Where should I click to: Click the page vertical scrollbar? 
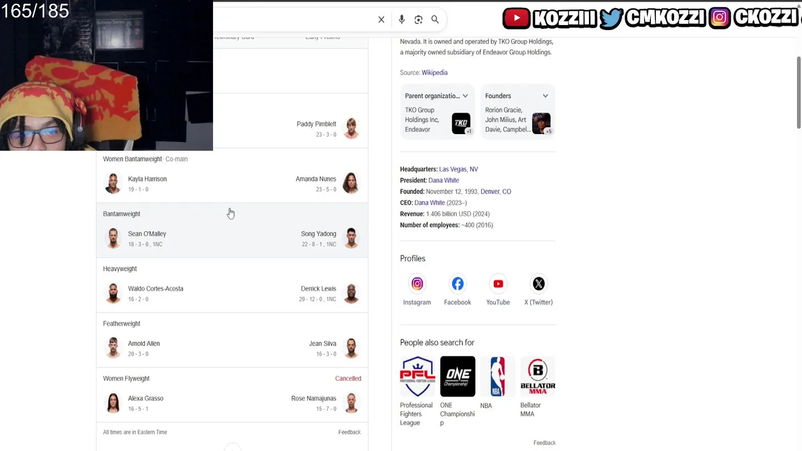(799, 94)
